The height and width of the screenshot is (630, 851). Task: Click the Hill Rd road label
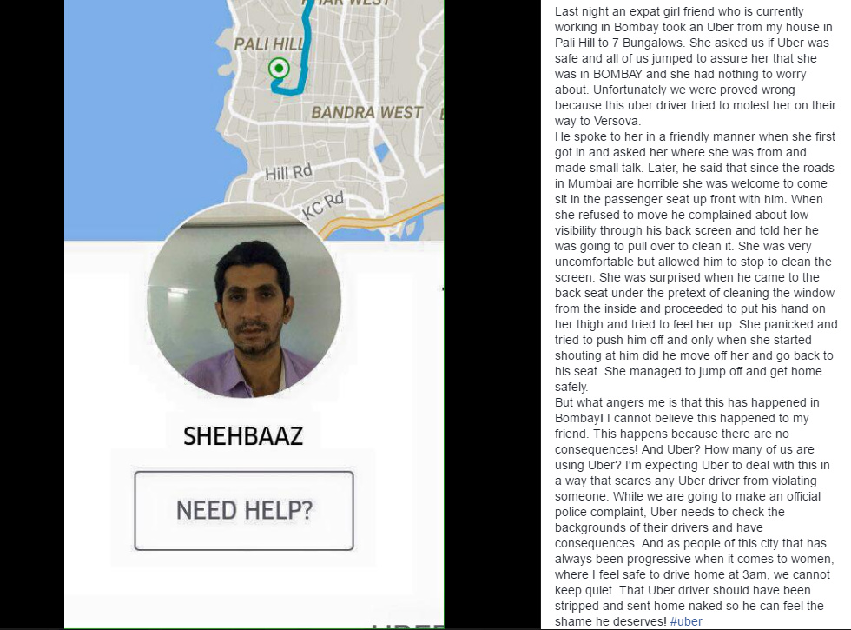pos(288,172)
